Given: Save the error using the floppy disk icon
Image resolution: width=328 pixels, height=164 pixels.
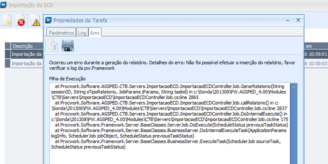Looking at the screenshot, I should click(x=68, y=46).
